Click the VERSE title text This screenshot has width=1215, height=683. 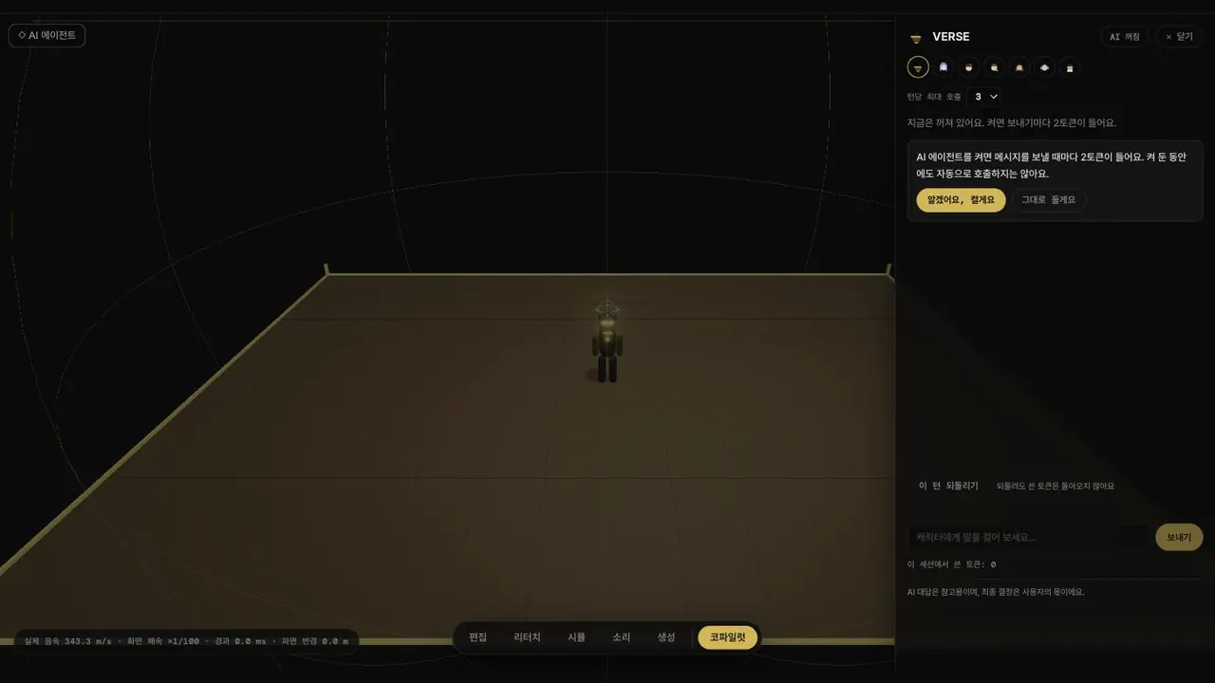tap(951, 37)
